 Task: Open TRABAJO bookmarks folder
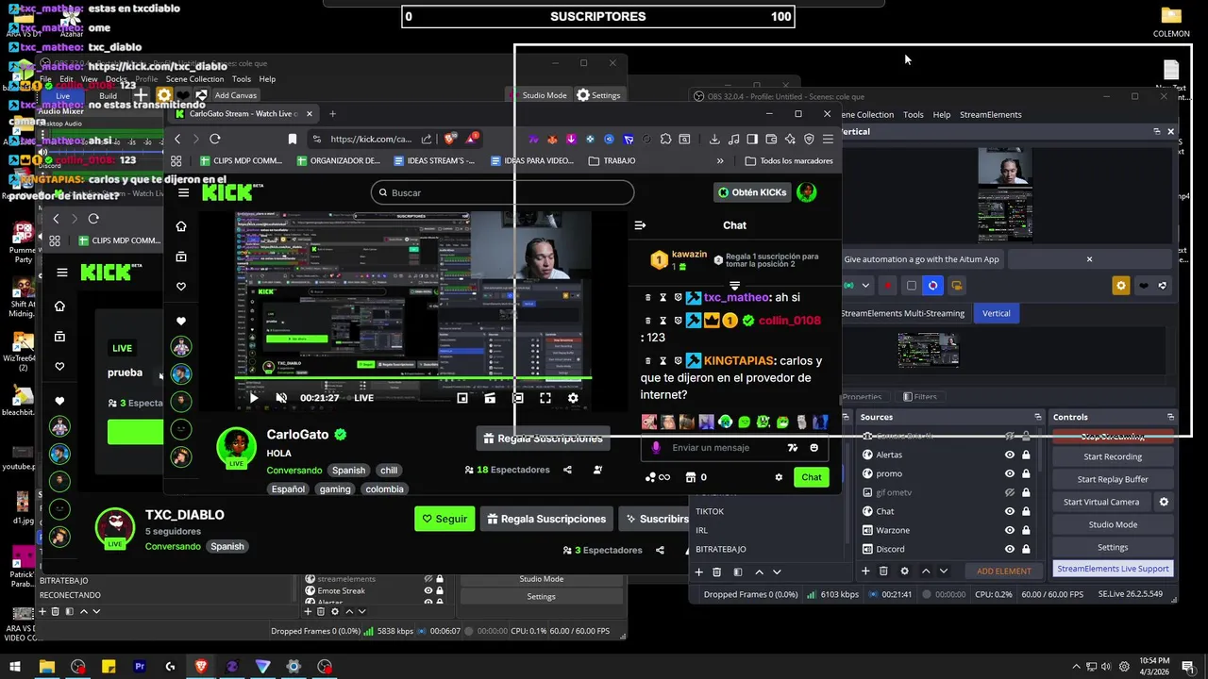tap(612, 161)
